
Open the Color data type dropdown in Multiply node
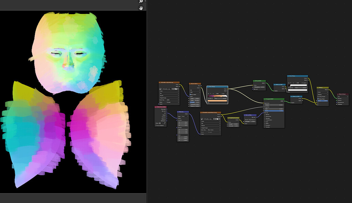pyautogui.click(x=323, y=92)
